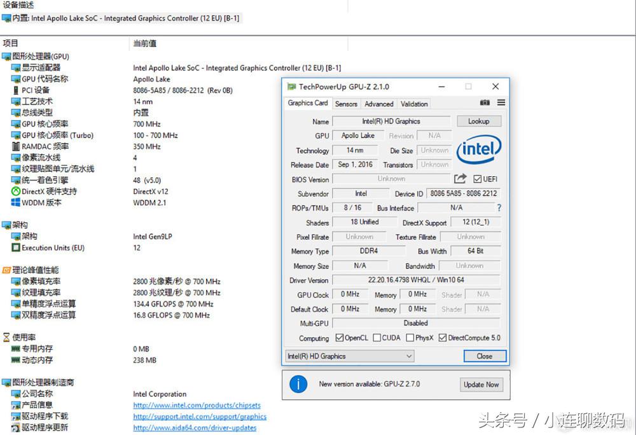The height and width of the screenshot is (435, 636).
Task: Click the GPU-Z screenshot camera icon
Action: coord(485,102)
